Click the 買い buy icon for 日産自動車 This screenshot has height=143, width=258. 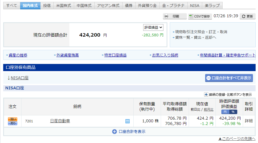point(13,119)
